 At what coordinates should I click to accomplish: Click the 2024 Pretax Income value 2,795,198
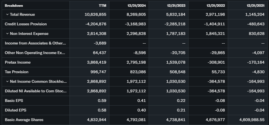135,62
